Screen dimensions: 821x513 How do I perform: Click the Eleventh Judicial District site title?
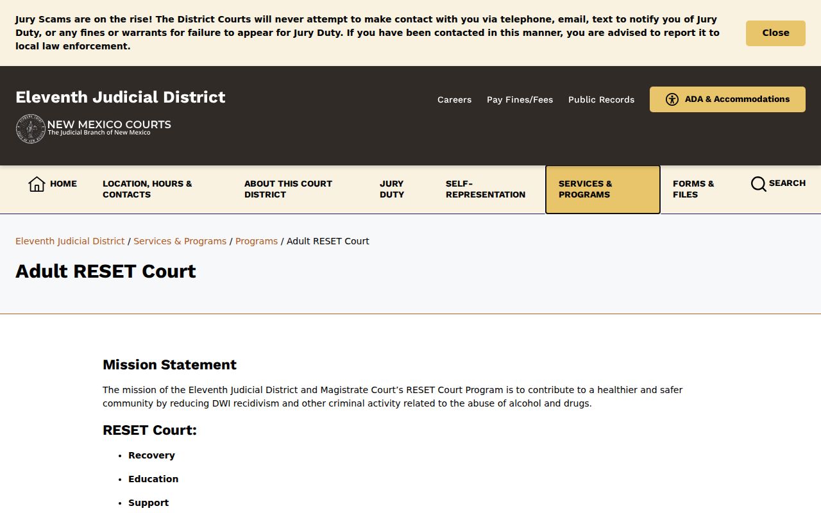point(121,97)
